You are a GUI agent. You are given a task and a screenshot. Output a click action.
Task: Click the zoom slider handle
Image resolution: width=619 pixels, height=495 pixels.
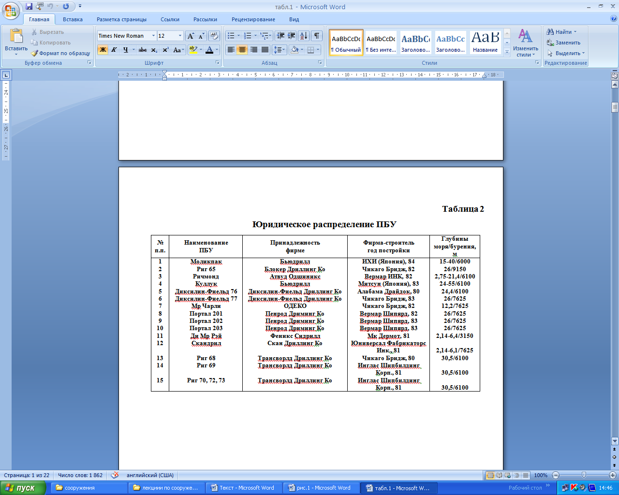pyautogui.click(x=584, y=475)
